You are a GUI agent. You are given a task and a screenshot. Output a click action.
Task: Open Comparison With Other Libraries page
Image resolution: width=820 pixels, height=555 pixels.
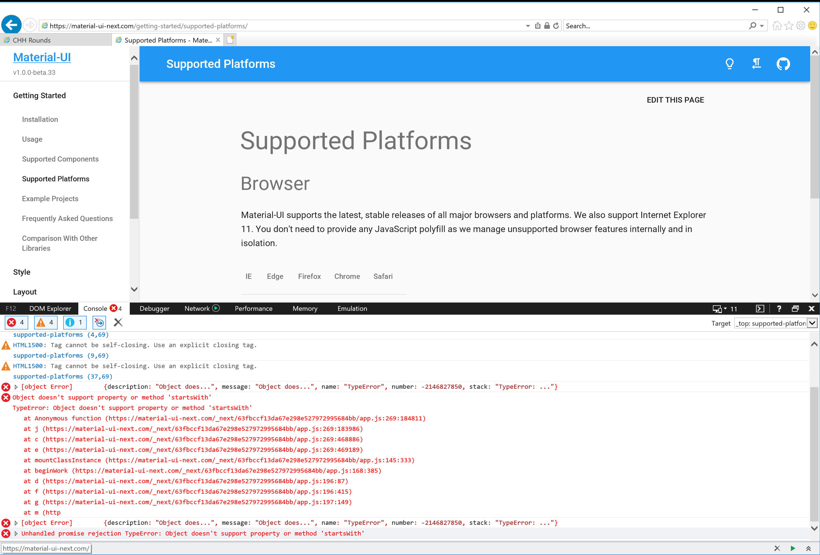pyautogui.click(x=60, y=243)
